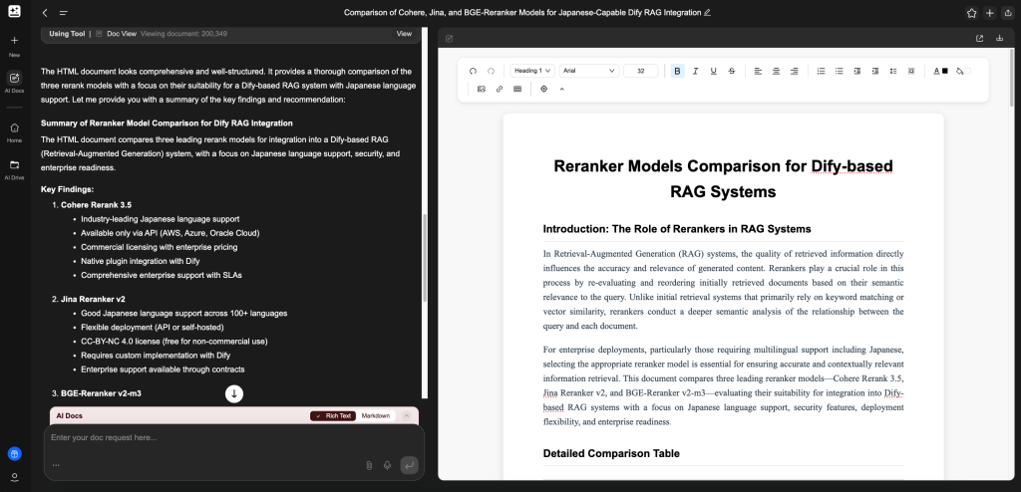The height and width of the screenshot is (492, 1021).
Task: Collapse the AI Docs bar chevron
Action: click(407, 416)
